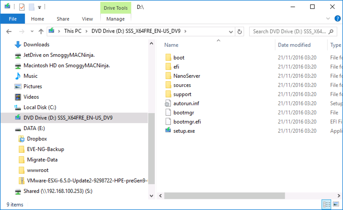
Task: Click the navigation pane scroll down arrow
Action: point(151,196)
